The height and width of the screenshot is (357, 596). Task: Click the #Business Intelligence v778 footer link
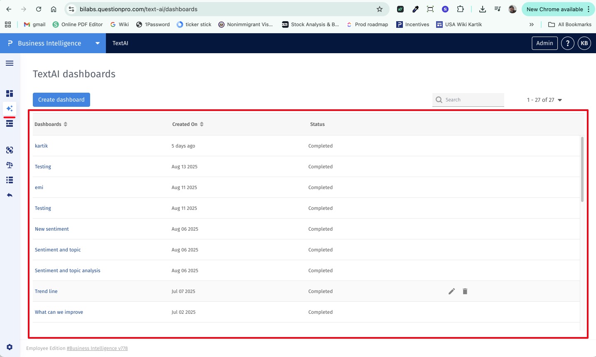click(x=97, y=348)
